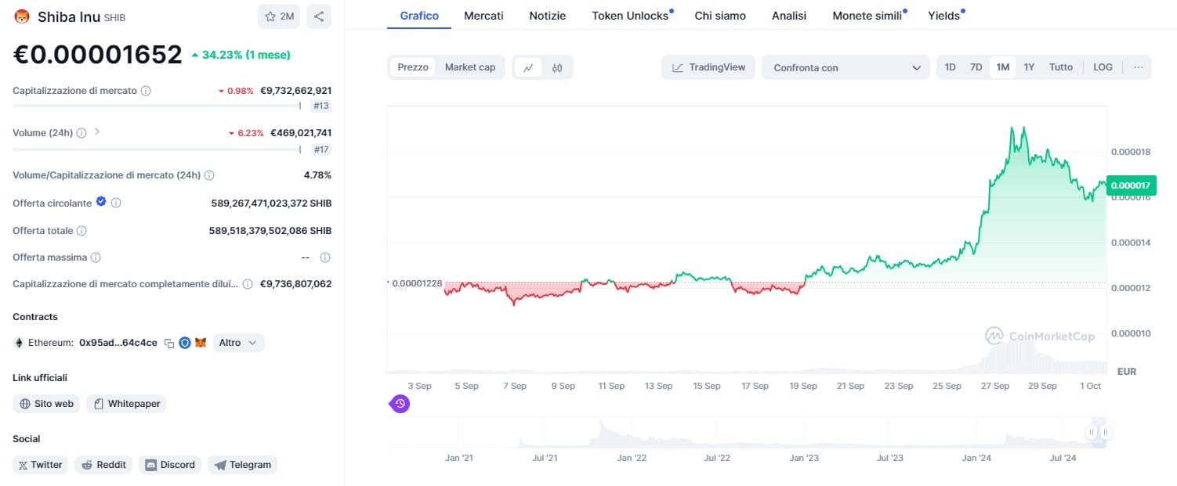This screenshot has width=1177, height=486.
Task: Open info icon next to Capitalizzazione di mercato
Action: [146, 91]
